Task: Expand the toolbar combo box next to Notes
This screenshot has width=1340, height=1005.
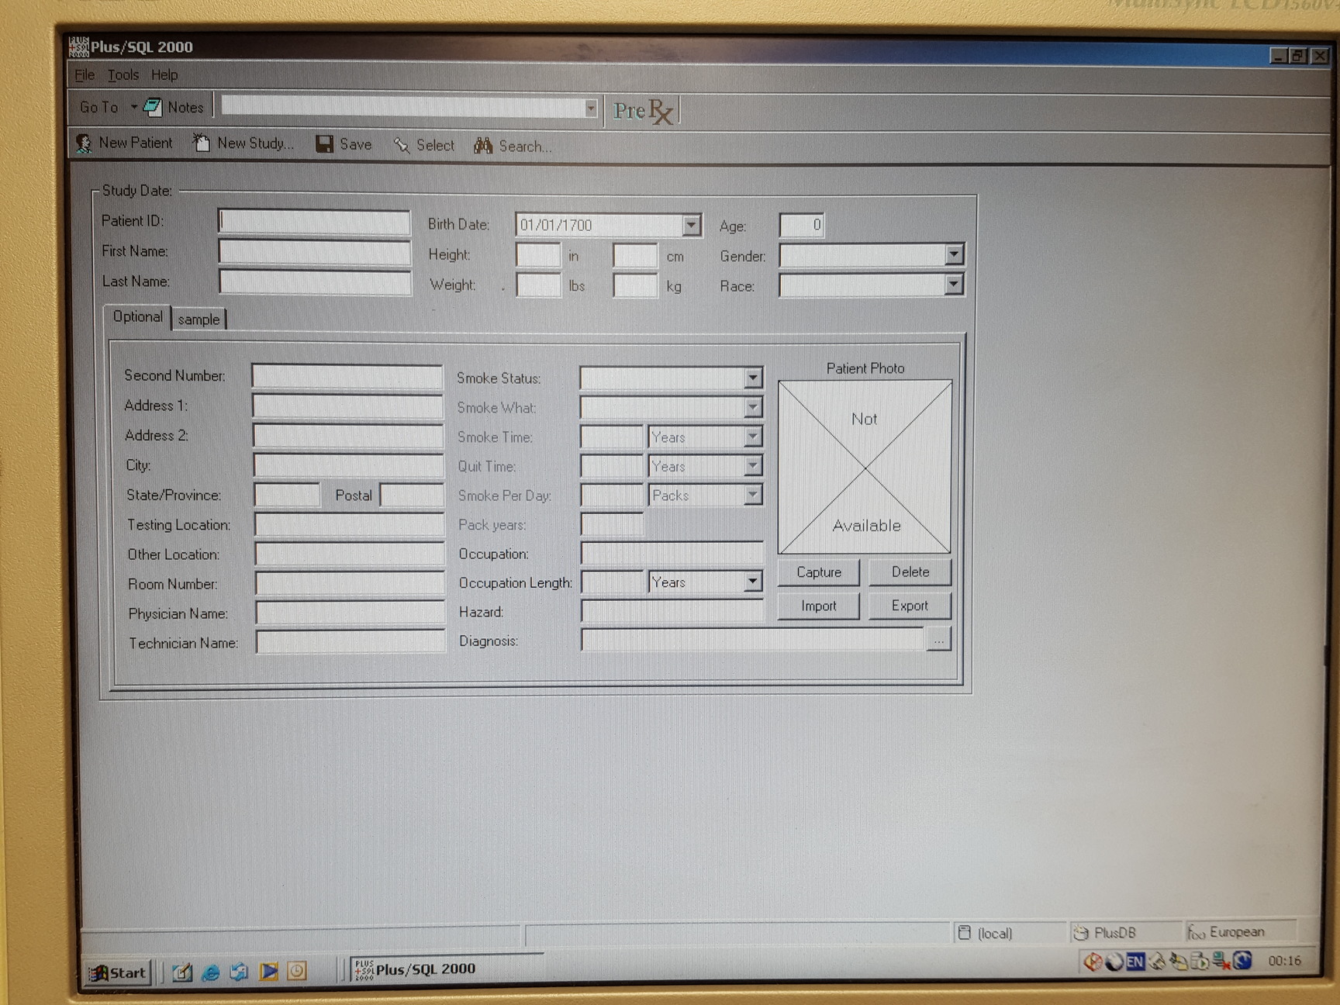Action: pos(591,109)
